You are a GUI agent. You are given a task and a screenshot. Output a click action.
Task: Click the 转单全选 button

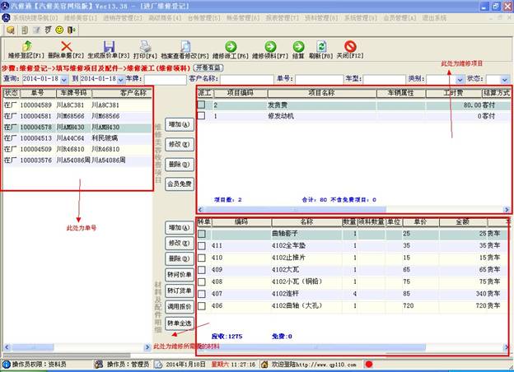pos(179,323)
